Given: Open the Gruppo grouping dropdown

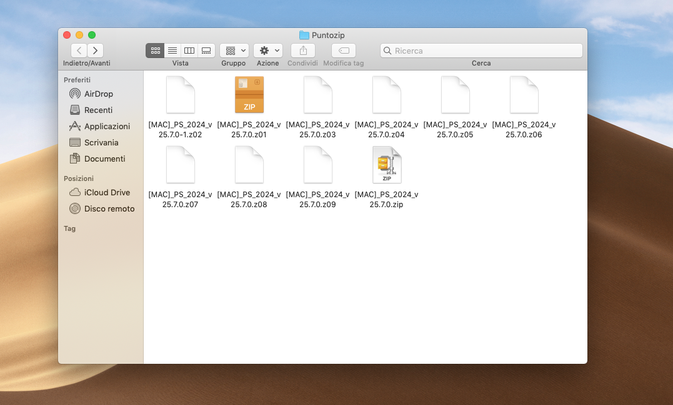Looking at the screenshot, I should click(234, 51).
